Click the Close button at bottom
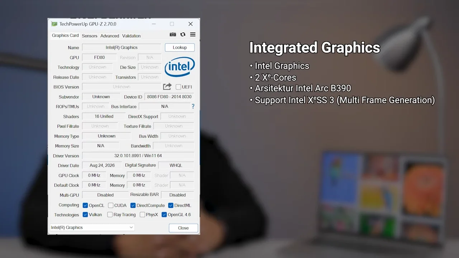Image resolution: width=459 pixels, height=258 pixels. (x=183, y=228)
